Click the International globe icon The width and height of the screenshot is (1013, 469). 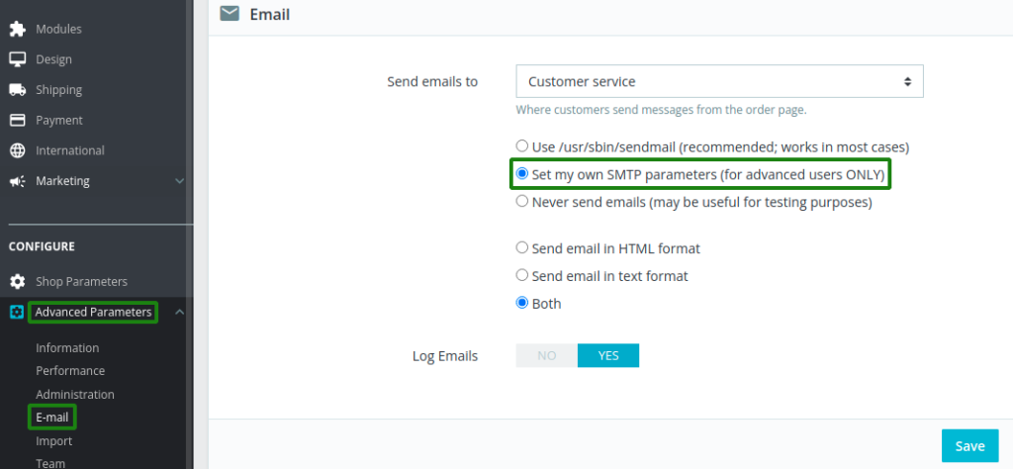tap(18, 150)
